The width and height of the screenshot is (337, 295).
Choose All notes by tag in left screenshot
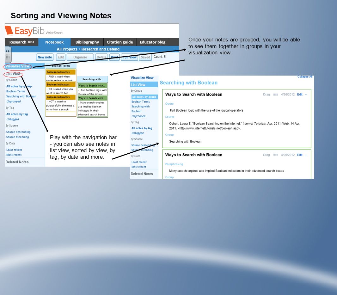17,114
